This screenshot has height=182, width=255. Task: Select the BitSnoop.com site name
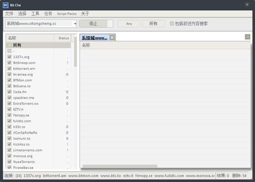tap(24, 63)
